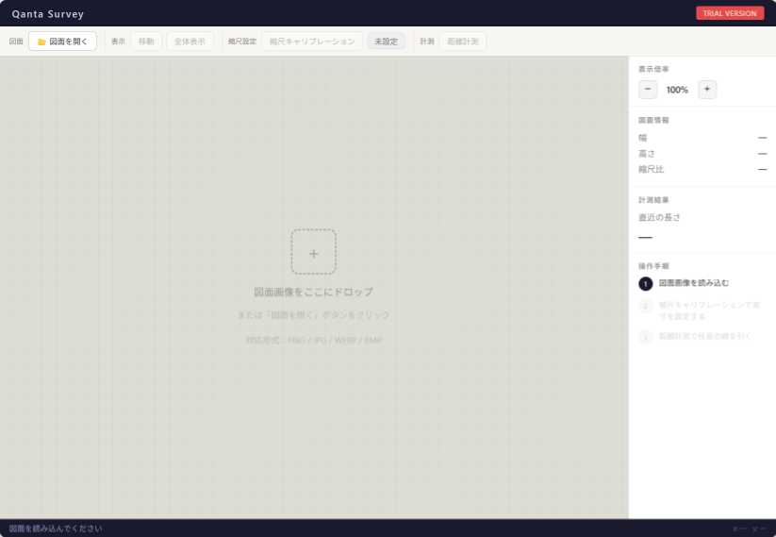Click the x/y coordinate readout in status bar
This screenshot has height=537, width=776.
click(749, 529)
